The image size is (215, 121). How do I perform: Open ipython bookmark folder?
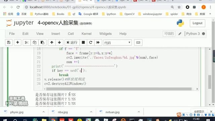pyautogui.click(x=109, y=14)
